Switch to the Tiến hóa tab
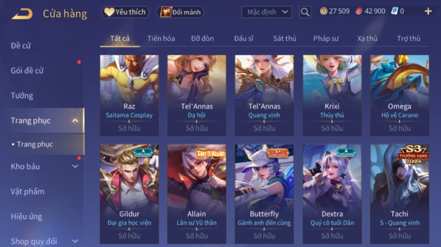Screen dimensions: 441x247 161,39
